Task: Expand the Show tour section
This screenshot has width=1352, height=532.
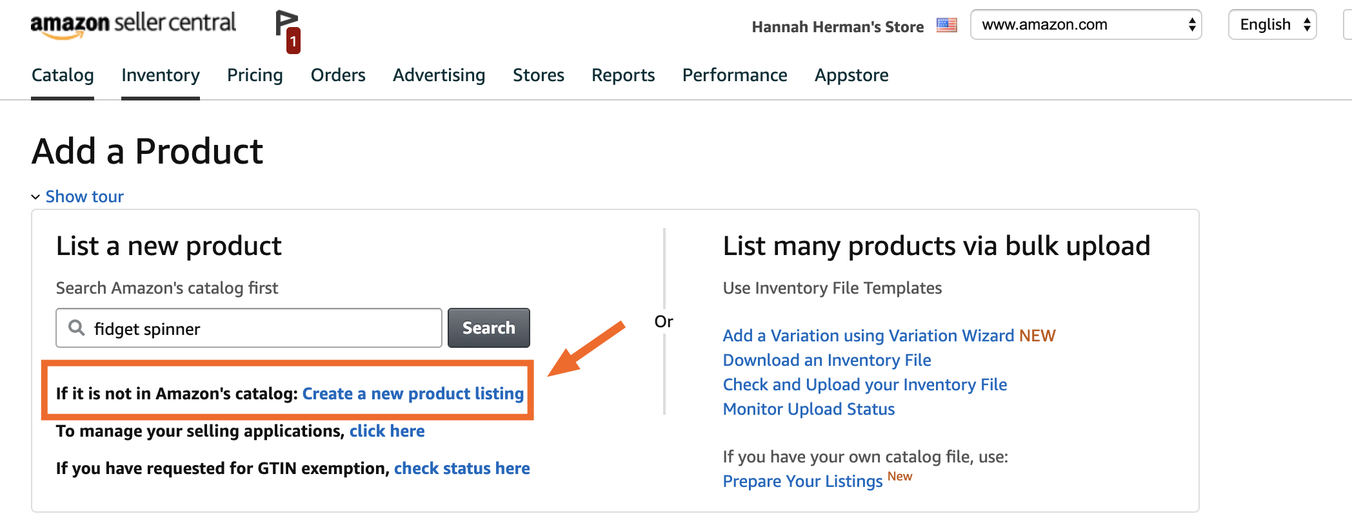Action: pyautogui.click(x=78, y=196)
